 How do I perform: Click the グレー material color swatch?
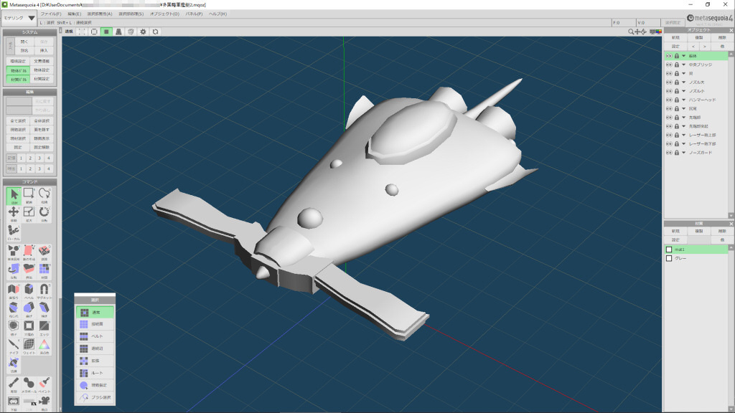pos(669,258)
